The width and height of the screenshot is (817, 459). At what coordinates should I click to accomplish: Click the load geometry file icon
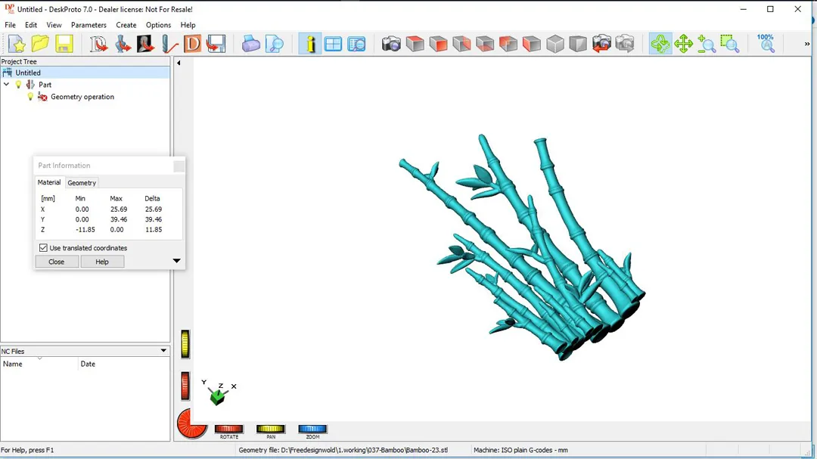pos(123,44)
